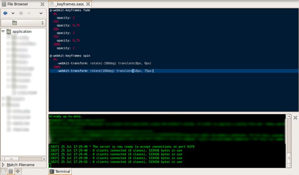Select the documents side pane tab icon

[4, 171]
